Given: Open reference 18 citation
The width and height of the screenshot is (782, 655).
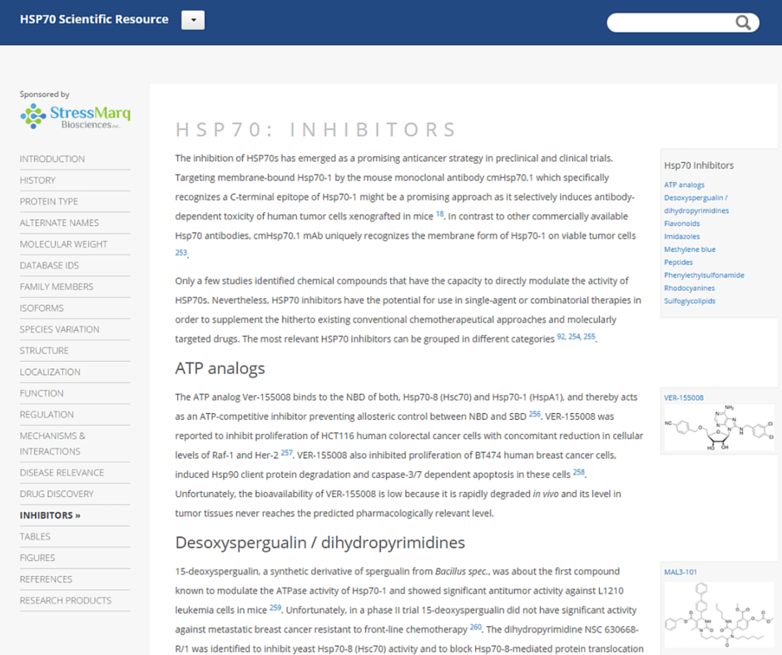Looking at the screenshot, I should tap(440, 214).
